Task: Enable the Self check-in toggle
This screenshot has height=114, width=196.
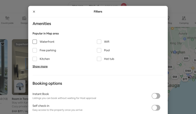Action: pos(156,108)
